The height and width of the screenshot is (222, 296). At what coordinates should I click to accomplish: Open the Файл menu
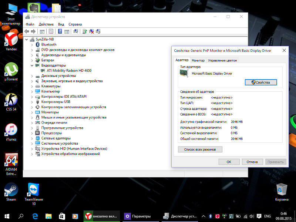pyautogui.click(x=30, y=24)
